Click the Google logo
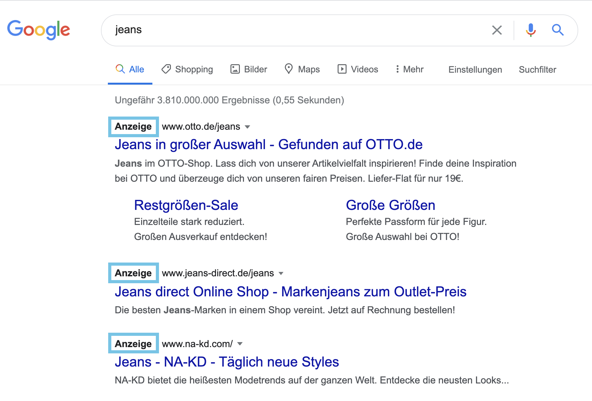592x401 pixels. tap(39, 30)
